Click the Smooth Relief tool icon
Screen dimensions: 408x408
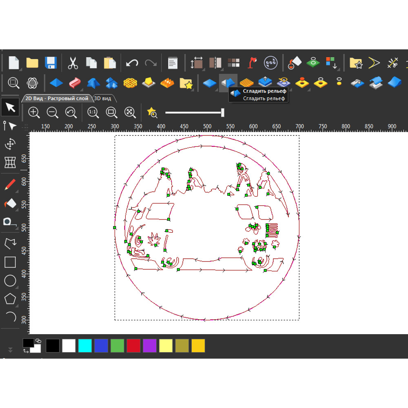(x=228, y=83)
